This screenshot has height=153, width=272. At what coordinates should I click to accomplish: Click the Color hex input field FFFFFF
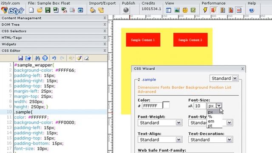(152, 106)
